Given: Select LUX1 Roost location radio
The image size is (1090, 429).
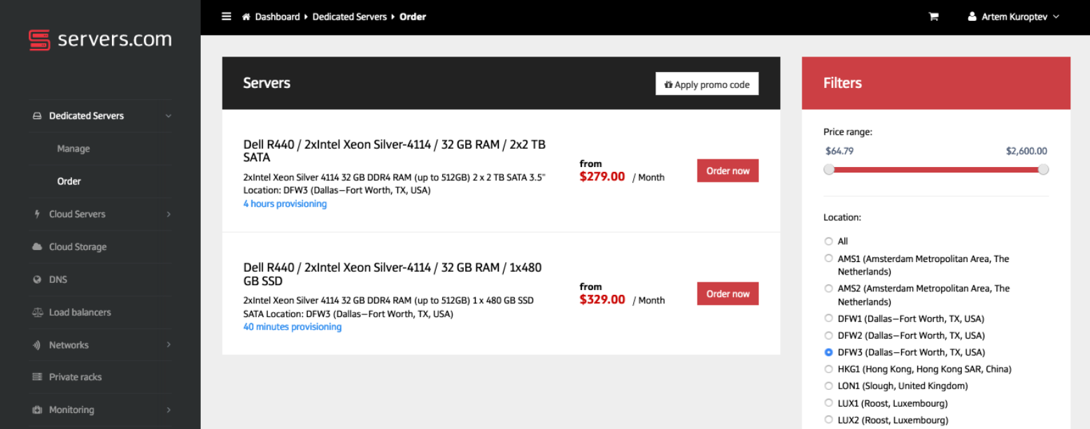Looking at the screenshot, I should tap(828, 403).
